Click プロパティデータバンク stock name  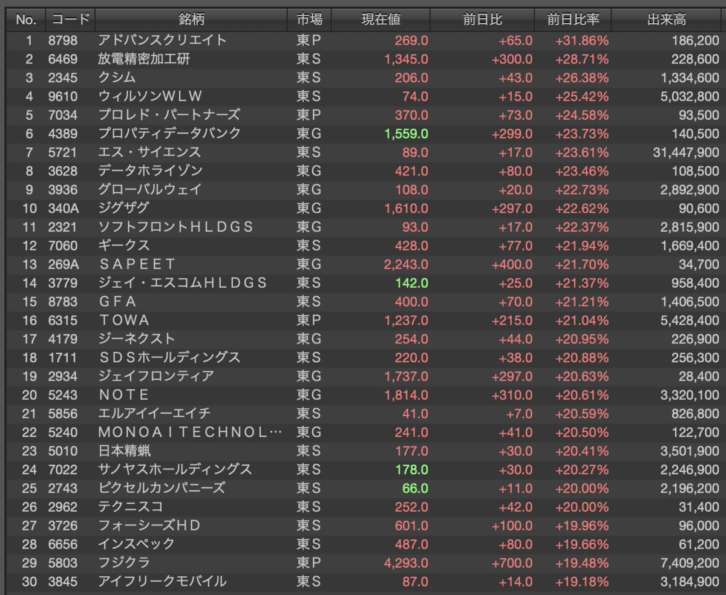[x=169, y=134]
